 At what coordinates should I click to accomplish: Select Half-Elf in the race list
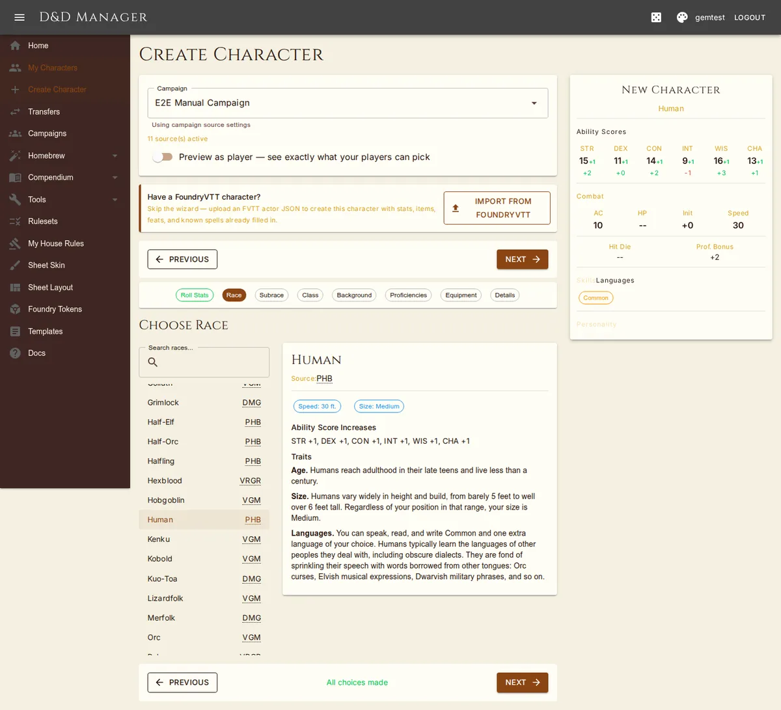point(204,422)
